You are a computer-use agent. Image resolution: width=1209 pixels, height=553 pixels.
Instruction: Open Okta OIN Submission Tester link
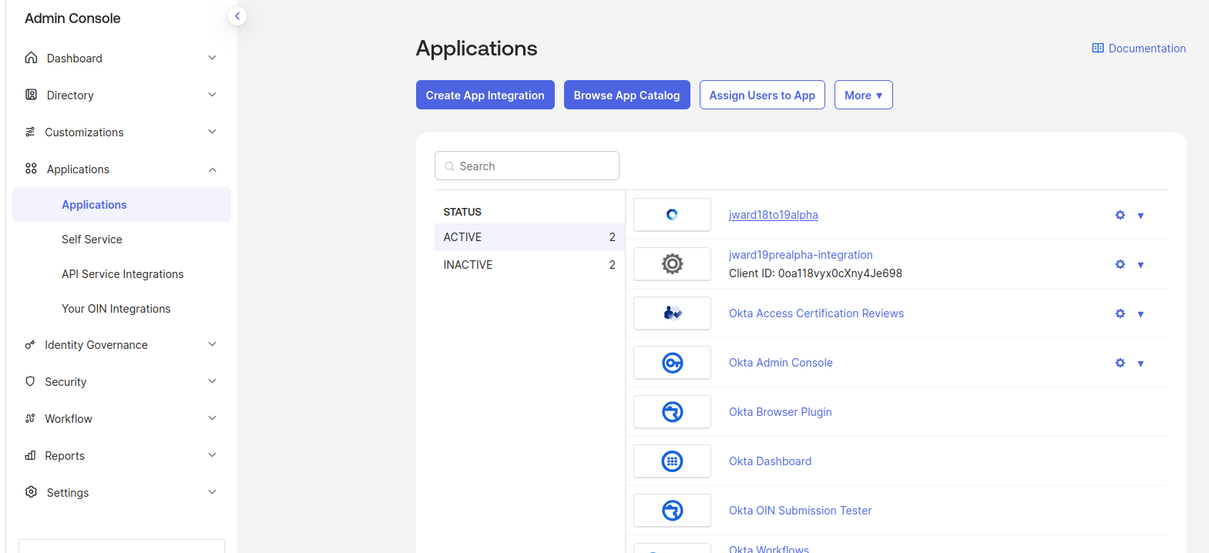coord(800,511)
